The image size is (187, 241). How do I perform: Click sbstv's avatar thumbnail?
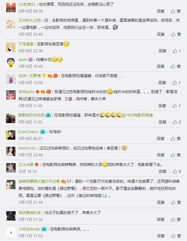[11, 63]
